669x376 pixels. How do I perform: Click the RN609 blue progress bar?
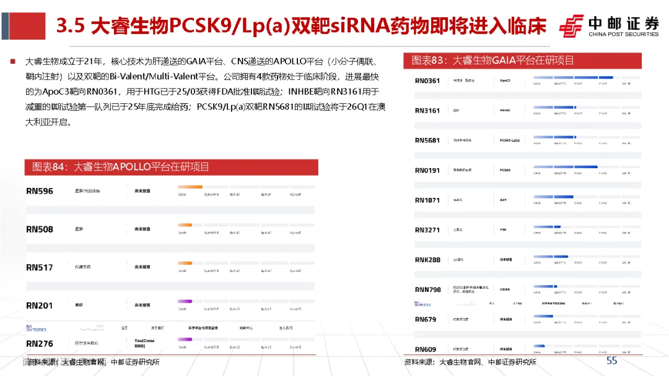(x=540, y=346)
